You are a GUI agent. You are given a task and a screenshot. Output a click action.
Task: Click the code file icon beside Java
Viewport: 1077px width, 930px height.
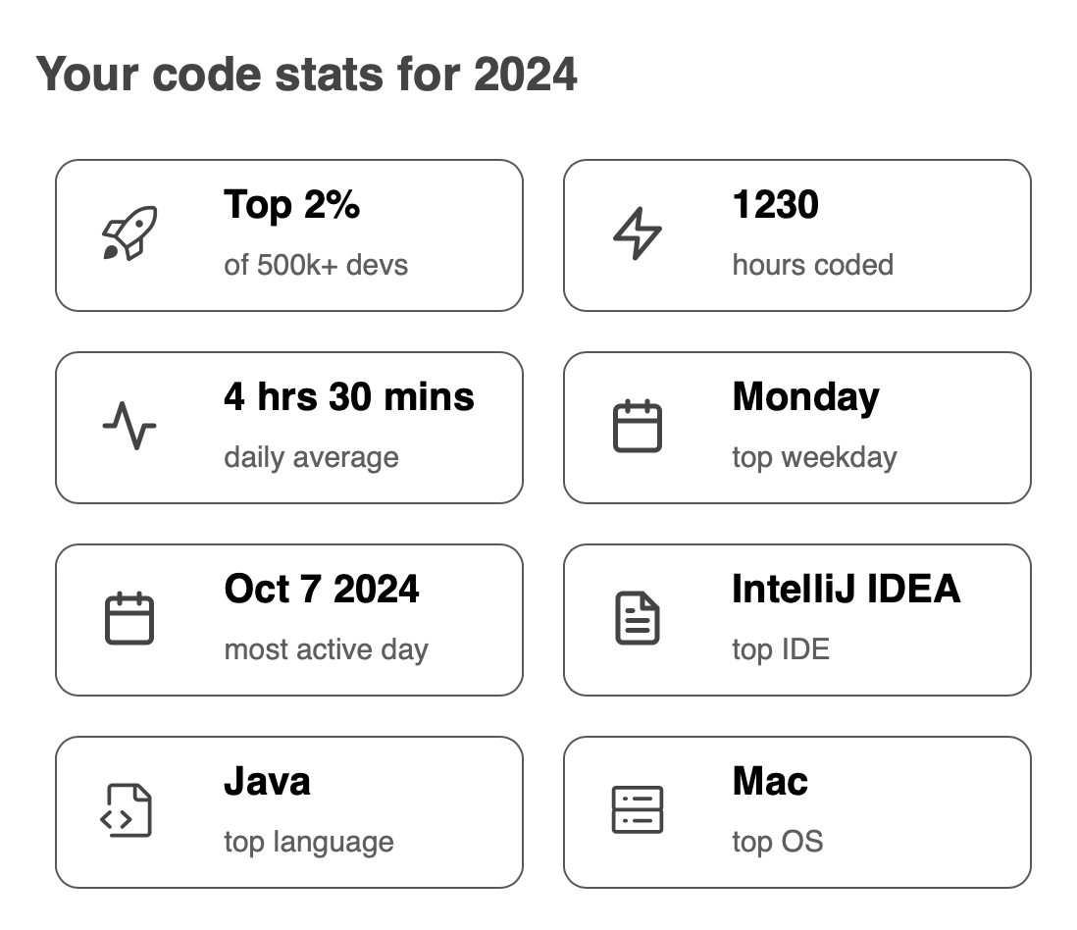126,810
